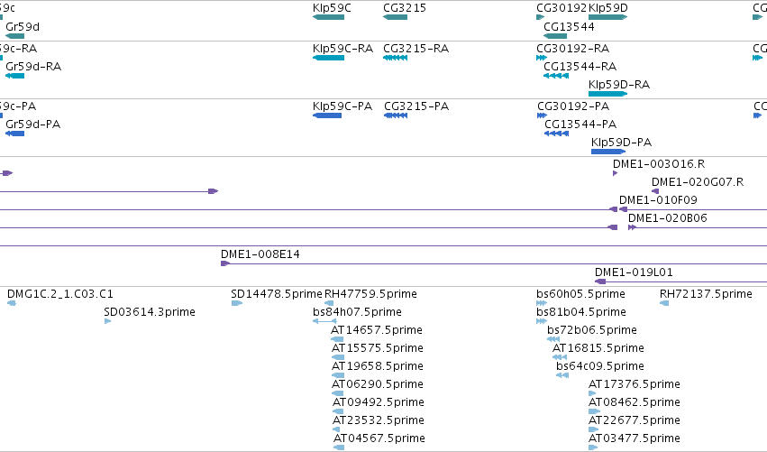
Task: Select the RH47759.5prime EST arrow
Action: [329, 304]
